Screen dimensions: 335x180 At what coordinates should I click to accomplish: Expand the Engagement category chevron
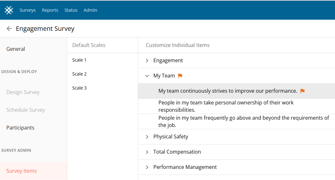(147, 61)
